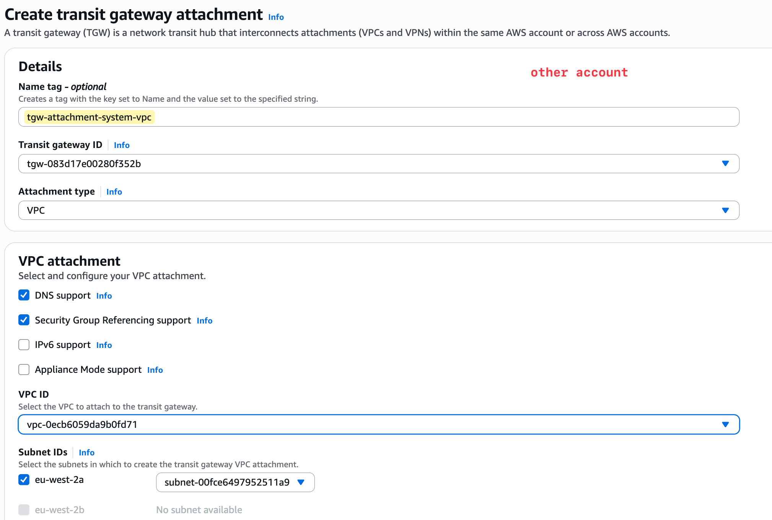
Task: Open the eu-west-2a subnet selection dropdown
Action: coord(235,483)
